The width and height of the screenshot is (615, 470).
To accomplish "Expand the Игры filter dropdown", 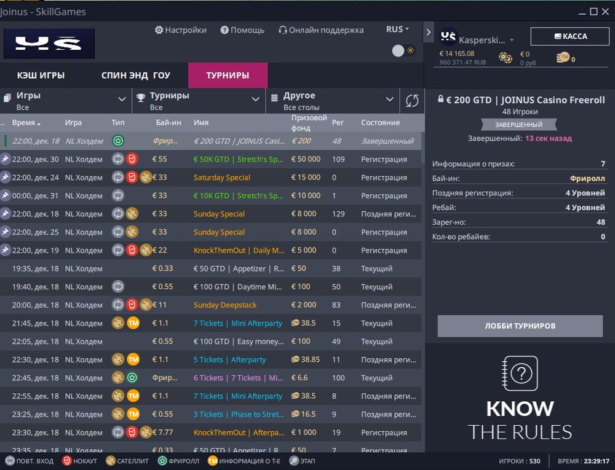I will [66, 101].
